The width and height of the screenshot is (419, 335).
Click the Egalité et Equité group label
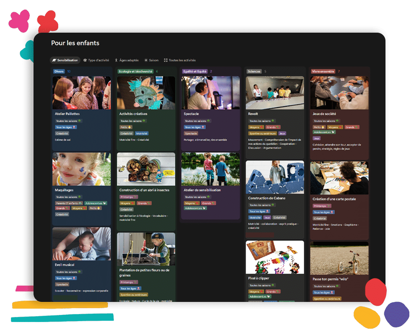click(195, 72)
